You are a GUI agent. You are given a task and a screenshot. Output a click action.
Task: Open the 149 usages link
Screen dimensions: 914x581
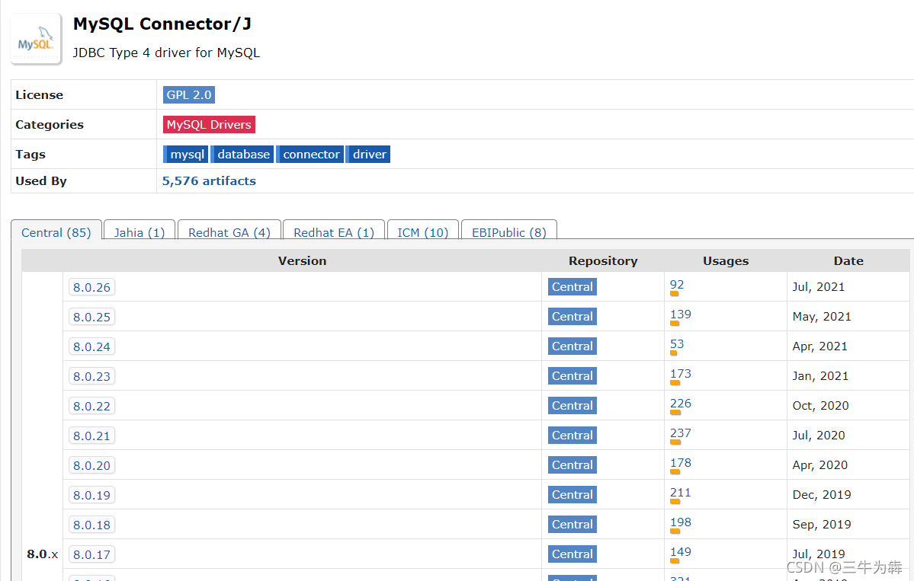680,552
